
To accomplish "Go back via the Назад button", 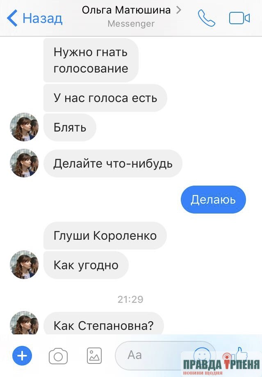I will [35, 18].
